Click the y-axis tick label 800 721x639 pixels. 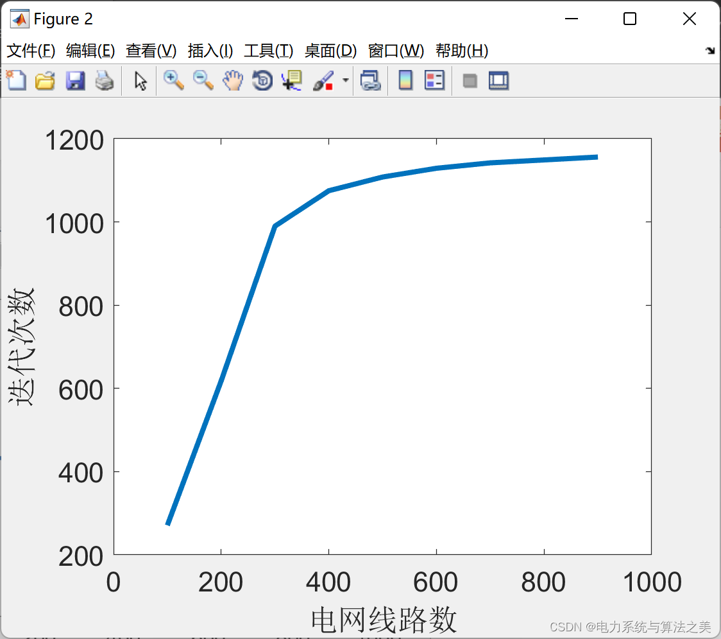tap(81, 306)
